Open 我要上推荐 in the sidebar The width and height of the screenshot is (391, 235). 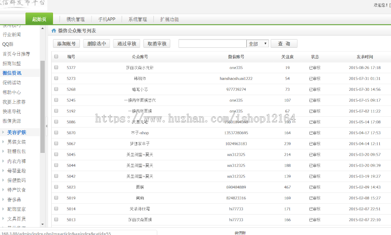pos(14,102)
